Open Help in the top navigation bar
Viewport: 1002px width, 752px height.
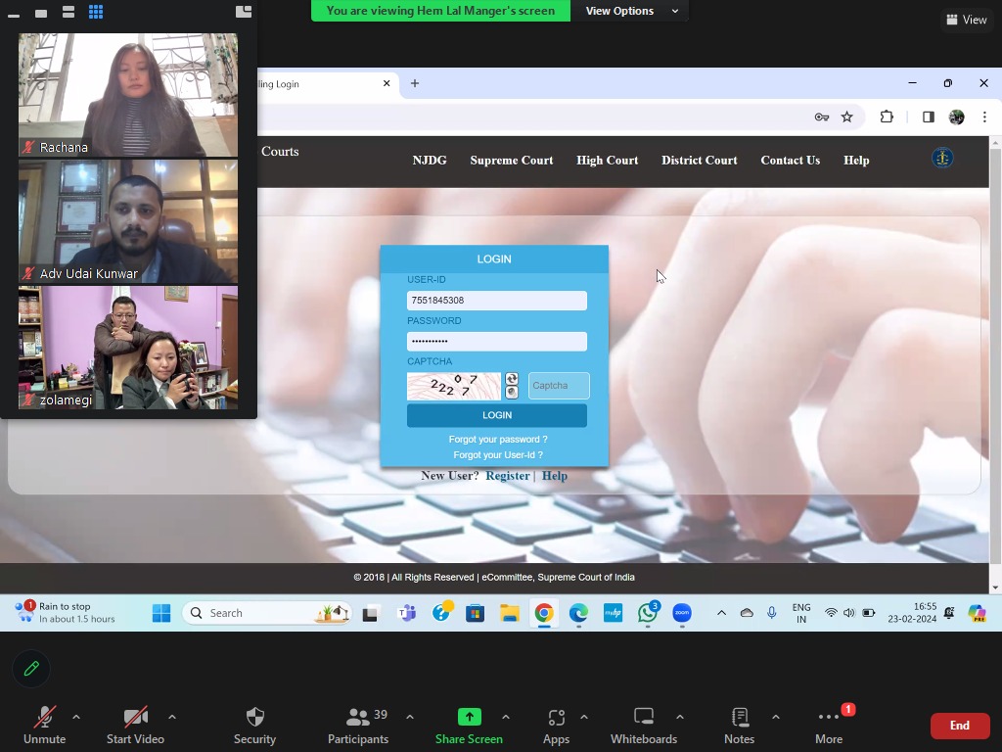tap(856, 161)
